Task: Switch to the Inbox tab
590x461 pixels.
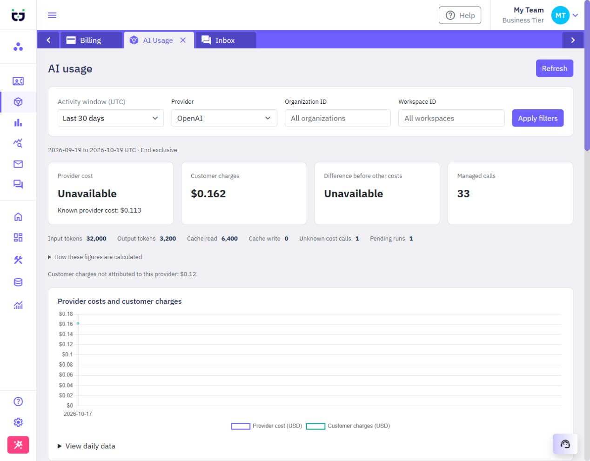Action: pos(226,40)
